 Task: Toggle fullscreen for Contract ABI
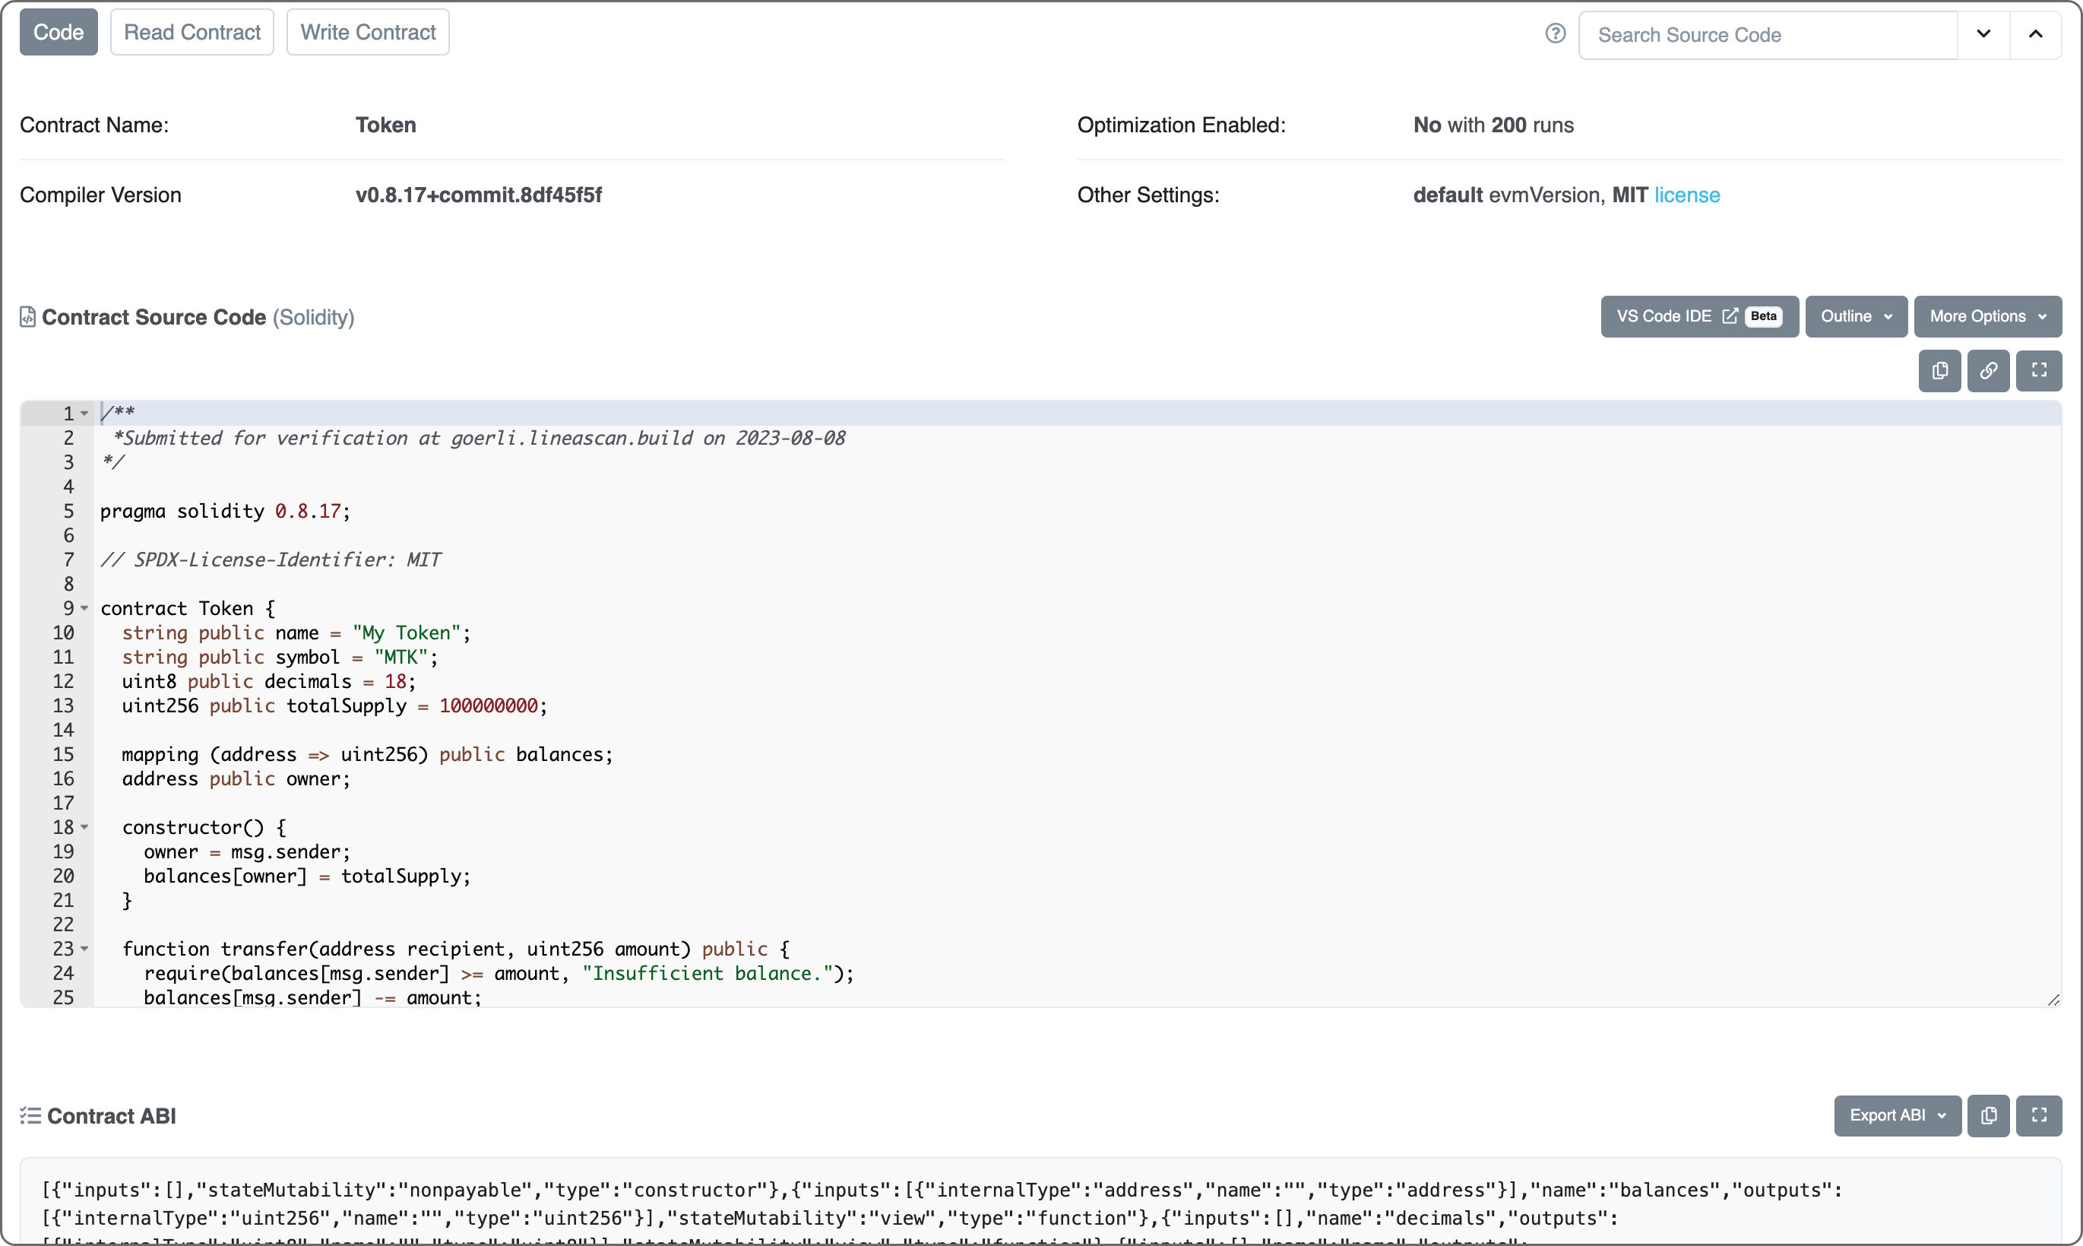click(x=2038, y=1115)
